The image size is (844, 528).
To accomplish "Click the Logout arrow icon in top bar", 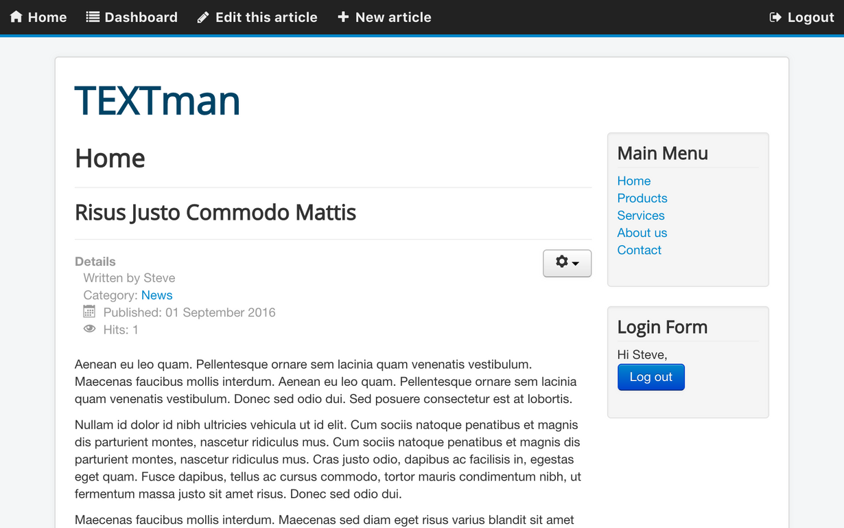I will point(775,17).
